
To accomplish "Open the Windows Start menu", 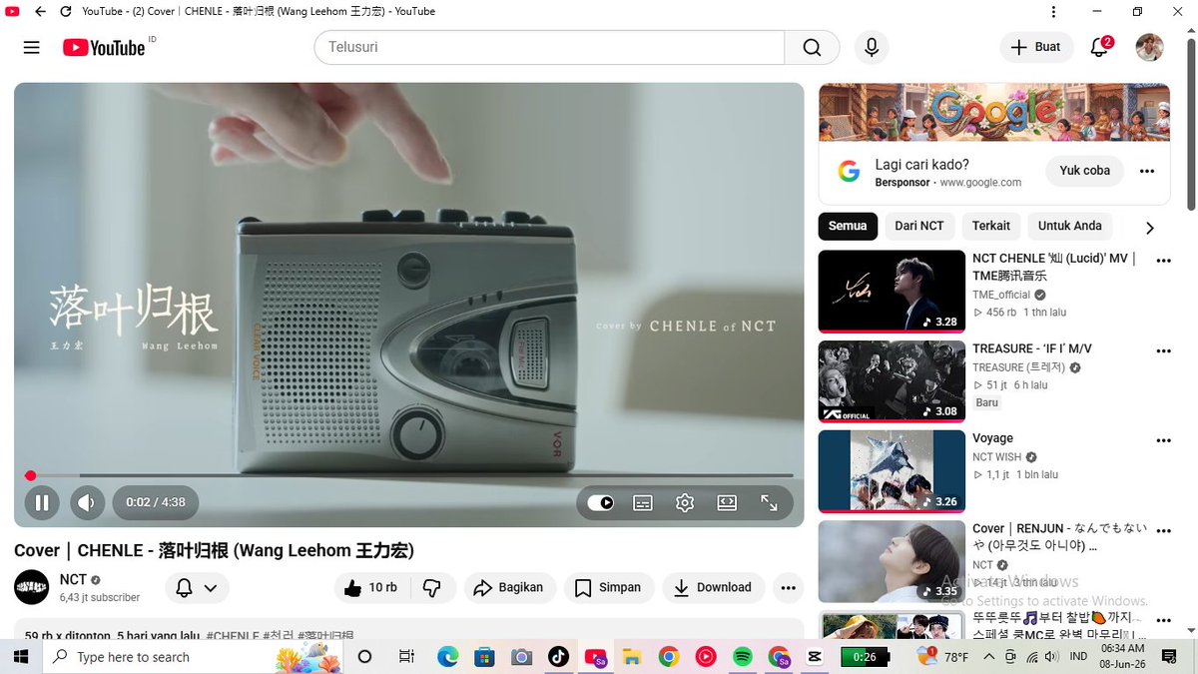I will click(x=22, y=656).
